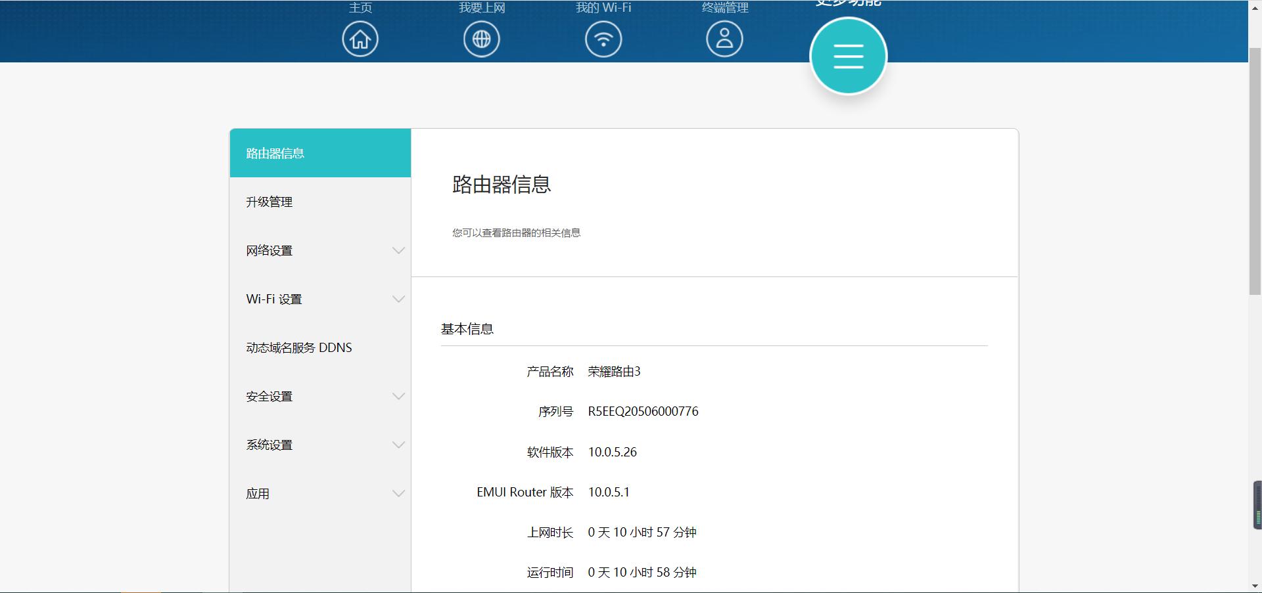Screen dimensions: 1262x593
Task: Click the 主页 navigation label
Action: click(360, 8)
